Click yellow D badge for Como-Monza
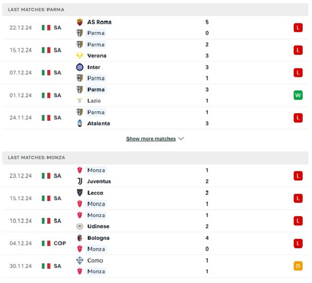 [298, 266]
